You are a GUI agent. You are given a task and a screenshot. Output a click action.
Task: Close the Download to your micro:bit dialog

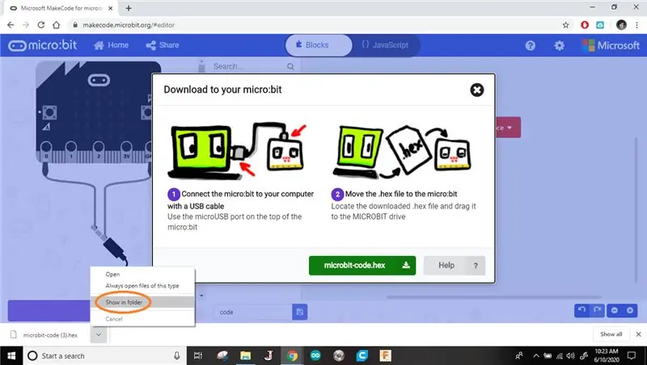[476, 90]
